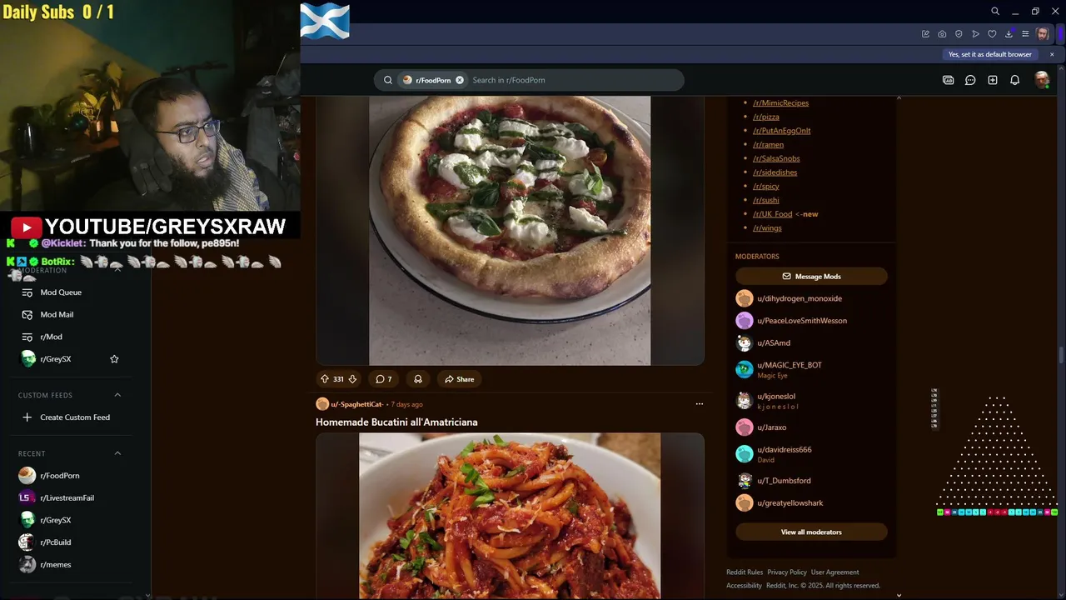Downvote the pizza post
This screenshot has width=1066, height=600.
[352, 379]
